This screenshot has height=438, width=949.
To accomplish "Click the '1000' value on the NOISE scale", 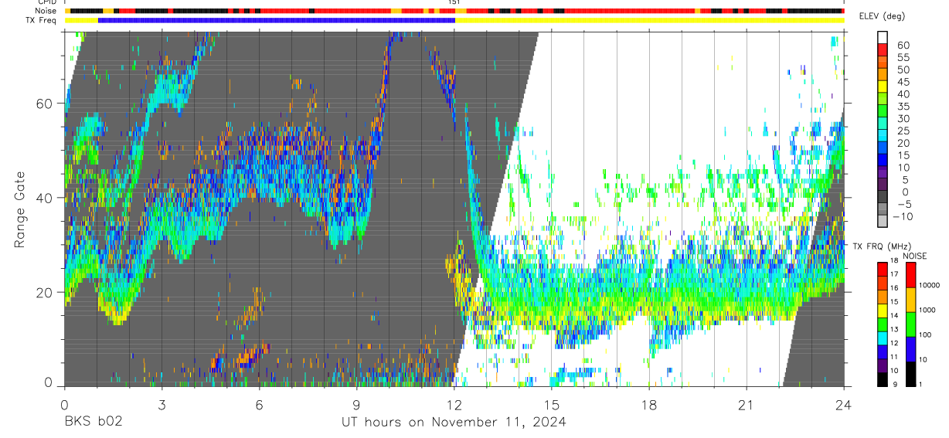I will click(927, 310).
